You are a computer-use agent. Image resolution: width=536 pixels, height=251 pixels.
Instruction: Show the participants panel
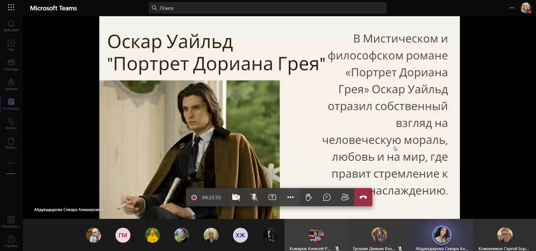tap(345, 197)
